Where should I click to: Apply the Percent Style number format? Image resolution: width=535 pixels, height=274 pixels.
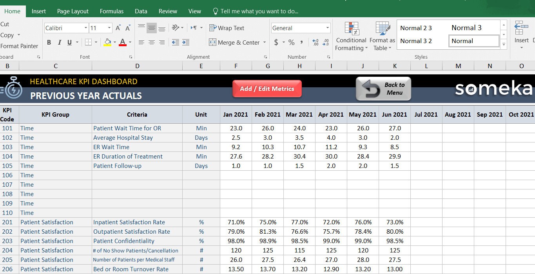[x=292, y=42]
